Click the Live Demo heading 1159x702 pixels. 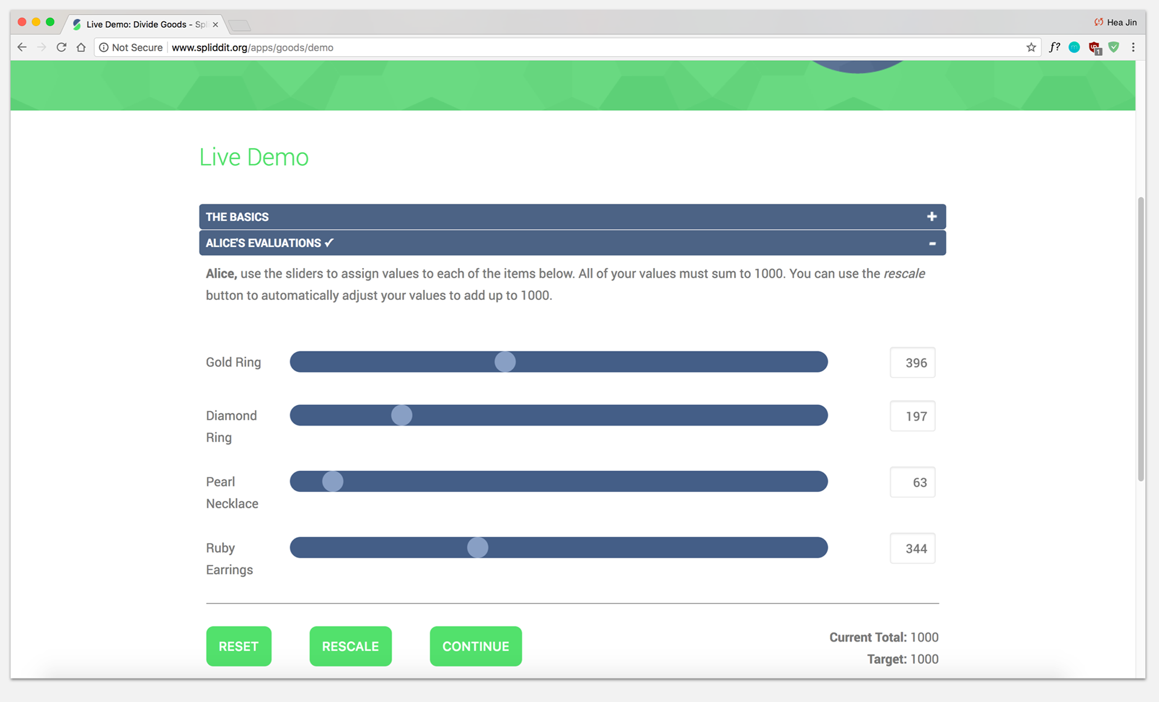tap(254, 157)
